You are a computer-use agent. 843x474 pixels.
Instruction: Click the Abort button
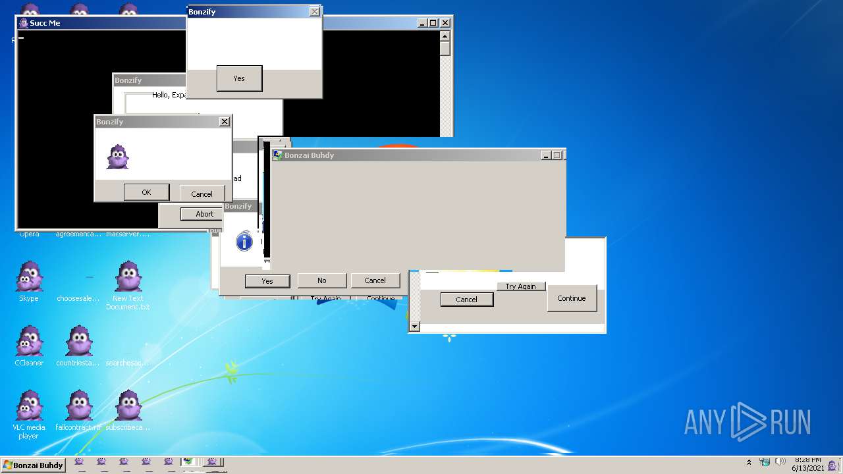[202, 214]
